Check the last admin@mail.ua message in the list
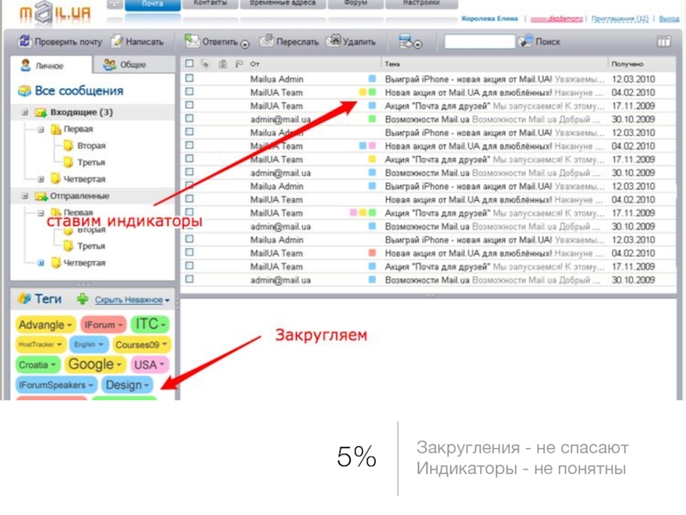Screen dimensions: 686x515 [190, 280]
